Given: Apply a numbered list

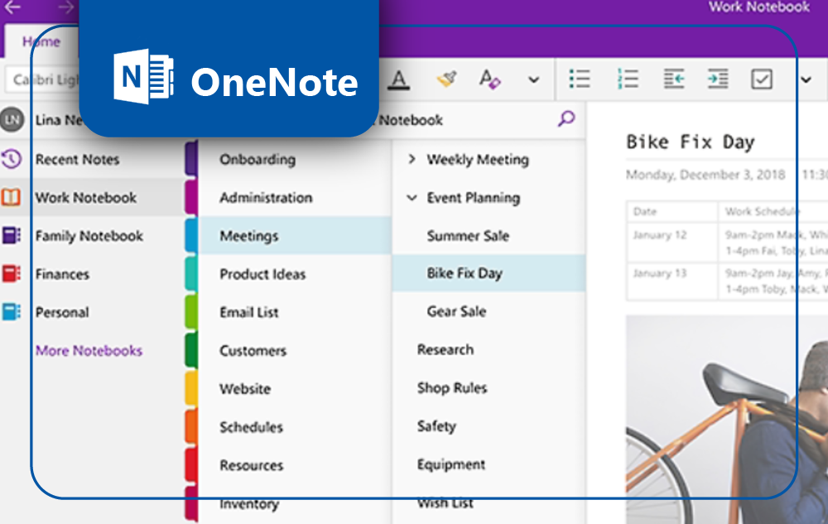Looking at the screenshot, I should coord(628,79).
